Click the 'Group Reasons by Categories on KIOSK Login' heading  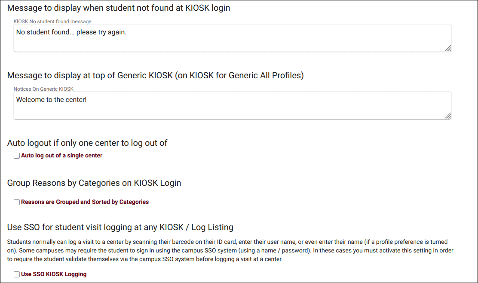coord(94,183)
